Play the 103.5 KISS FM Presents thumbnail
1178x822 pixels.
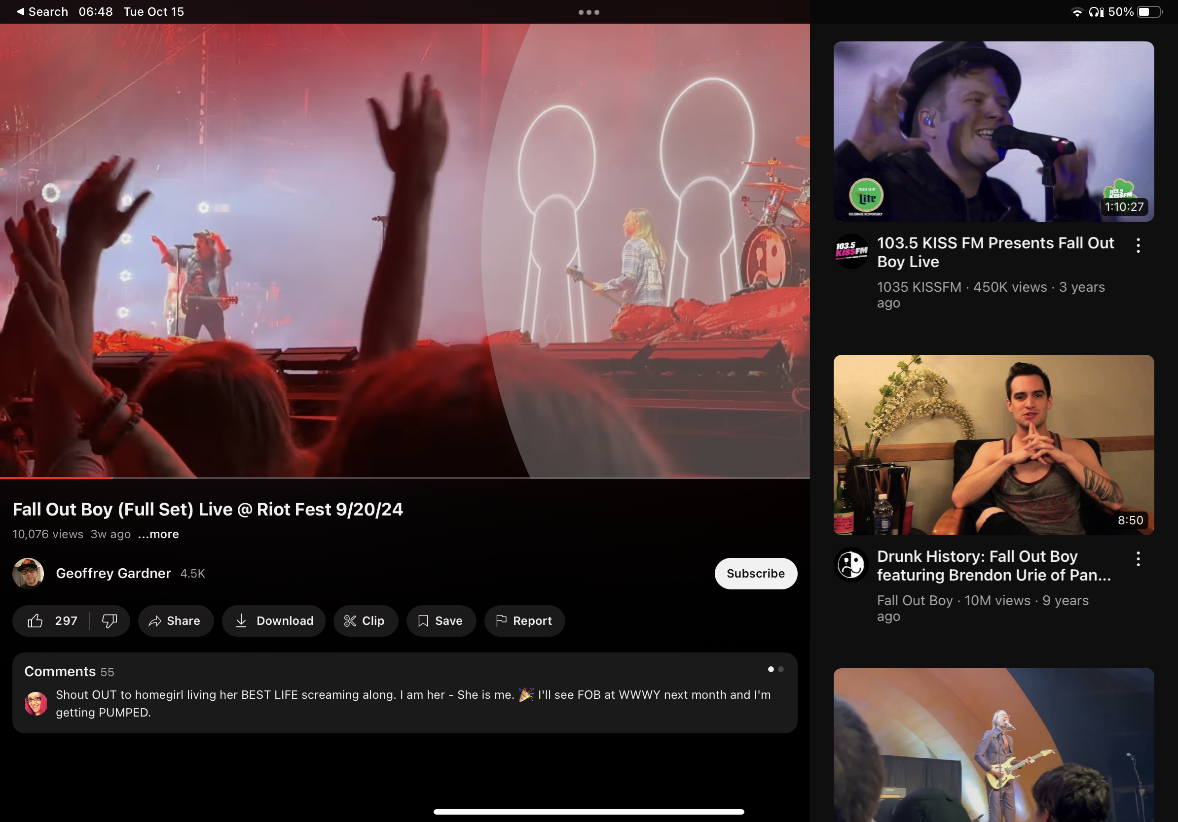pos(994,132)
